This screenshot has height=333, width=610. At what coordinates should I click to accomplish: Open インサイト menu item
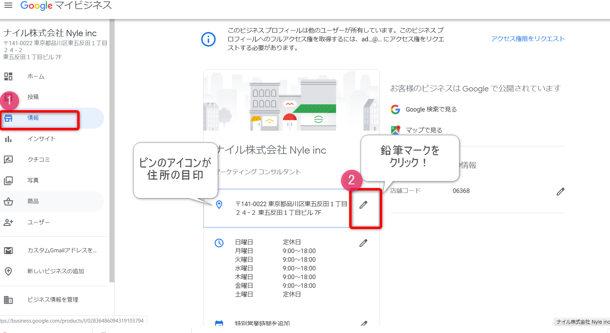point(42,139)
